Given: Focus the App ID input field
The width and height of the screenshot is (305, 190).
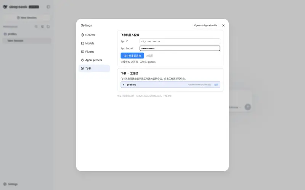Looking at the screenshot, I should click(180, 41).
